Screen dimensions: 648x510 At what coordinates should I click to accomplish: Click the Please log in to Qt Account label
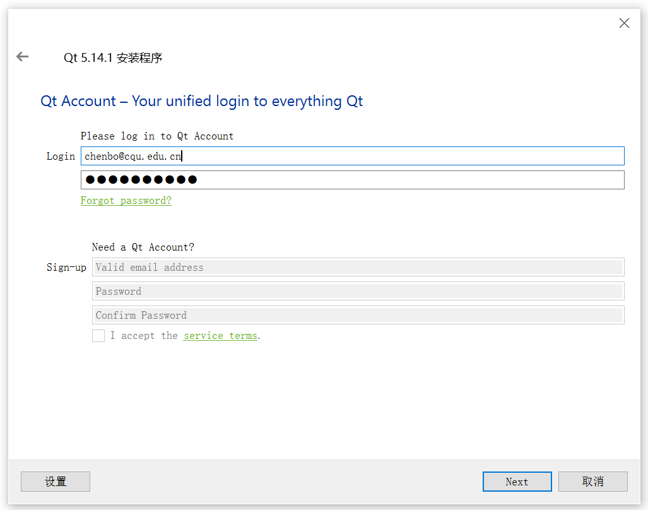click(x=157, y=136)
